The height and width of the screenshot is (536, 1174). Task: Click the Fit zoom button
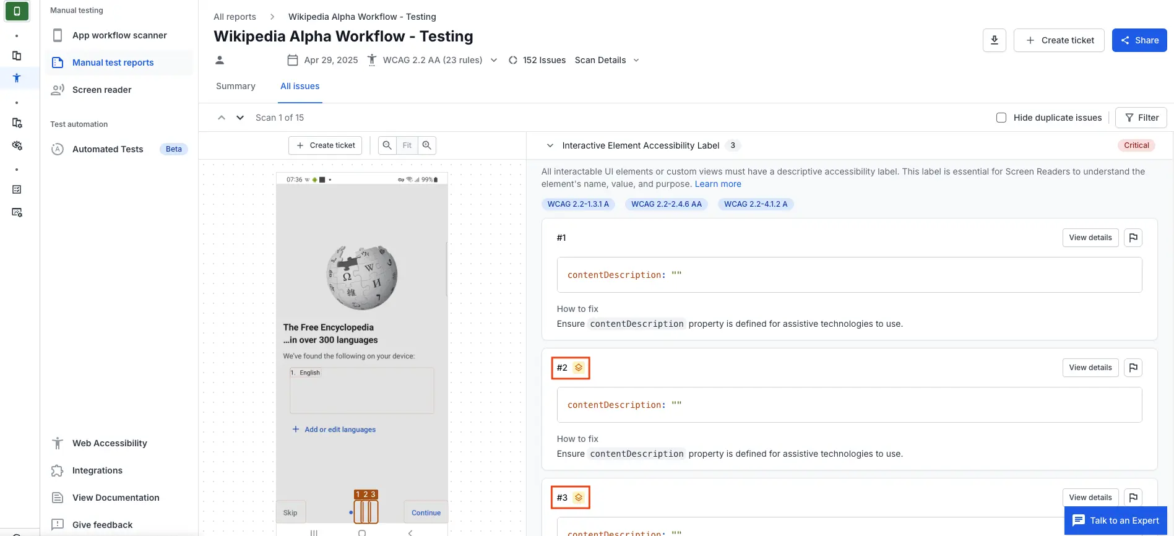coord(407,145)
